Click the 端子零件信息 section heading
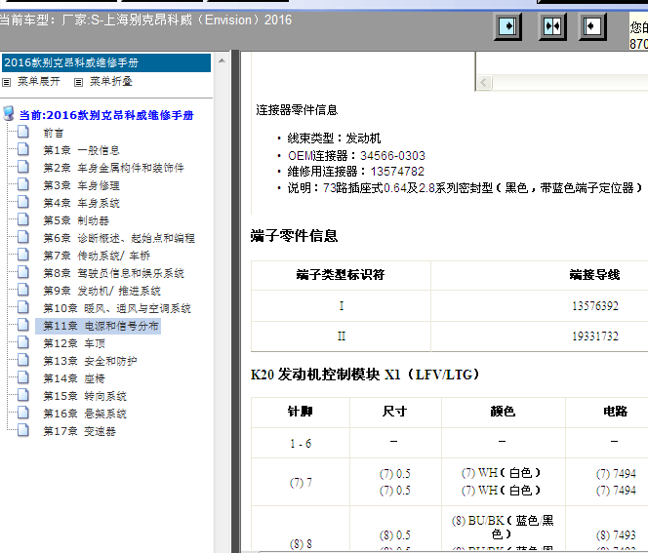 point(295,236)
